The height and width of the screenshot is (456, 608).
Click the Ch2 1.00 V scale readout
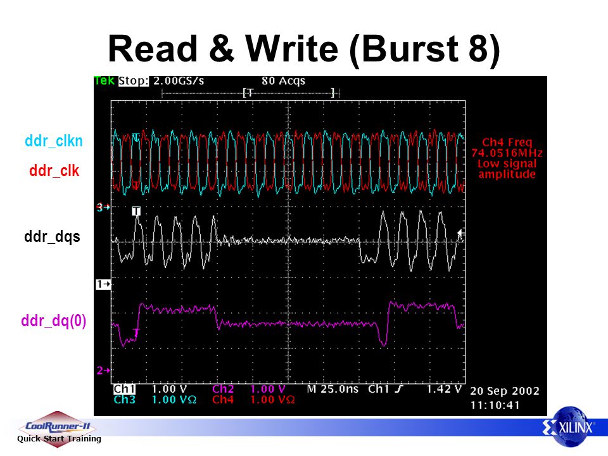[268, 389]
